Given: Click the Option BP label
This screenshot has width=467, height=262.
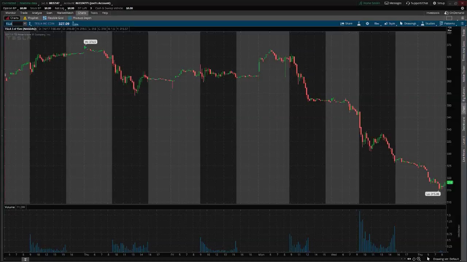Looking at the screenshot, I should pyautogui.click(x=10, y=8).
